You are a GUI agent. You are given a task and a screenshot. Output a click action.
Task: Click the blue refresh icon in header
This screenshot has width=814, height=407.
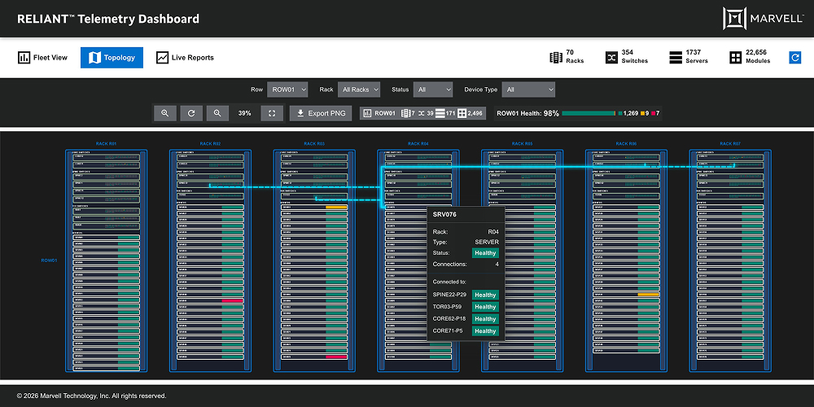[x=795, y=57]
